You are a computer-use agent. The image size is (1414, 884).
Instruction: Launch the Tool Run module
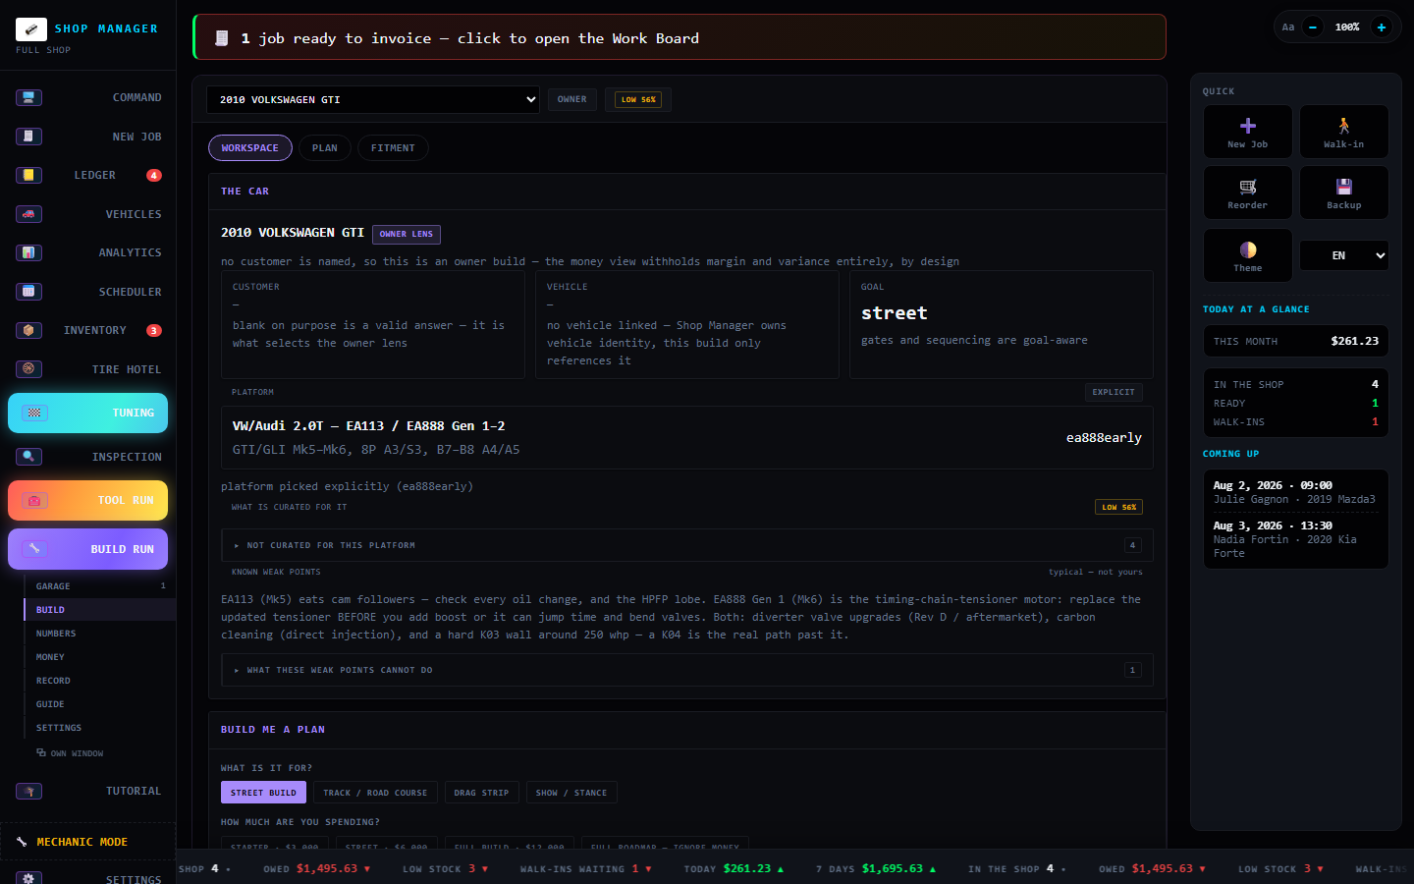(x=88, y=500)
